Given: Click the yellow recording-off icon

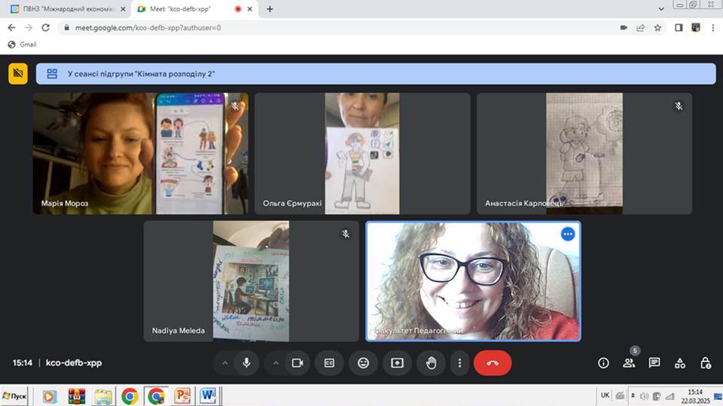Looking at the screenshot, I should [18, 74].
